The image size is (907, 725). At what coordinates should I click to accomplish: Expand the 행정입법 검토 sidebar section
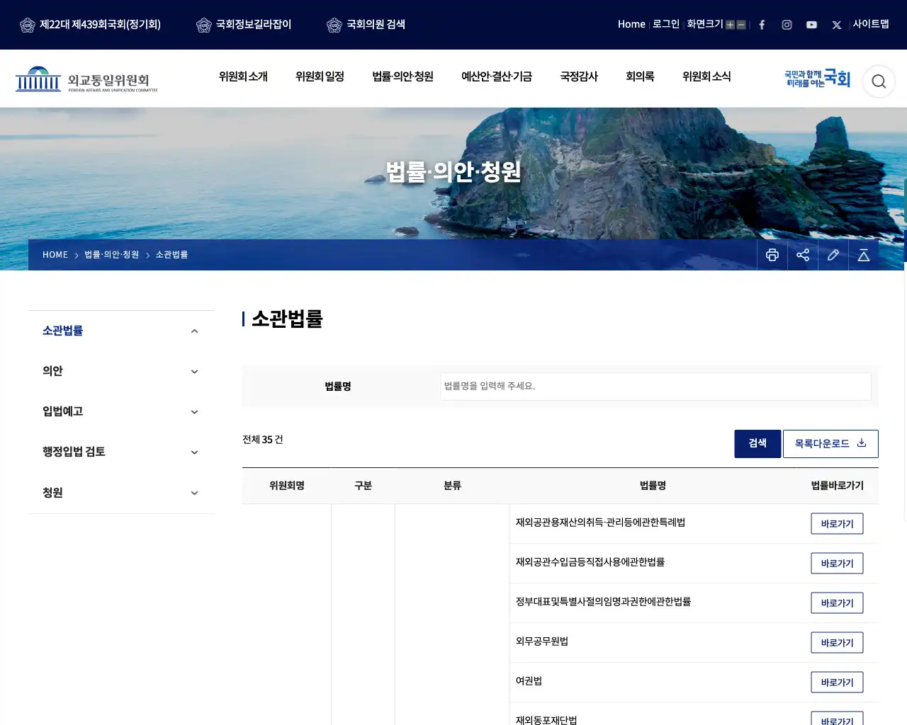[121, 452]
